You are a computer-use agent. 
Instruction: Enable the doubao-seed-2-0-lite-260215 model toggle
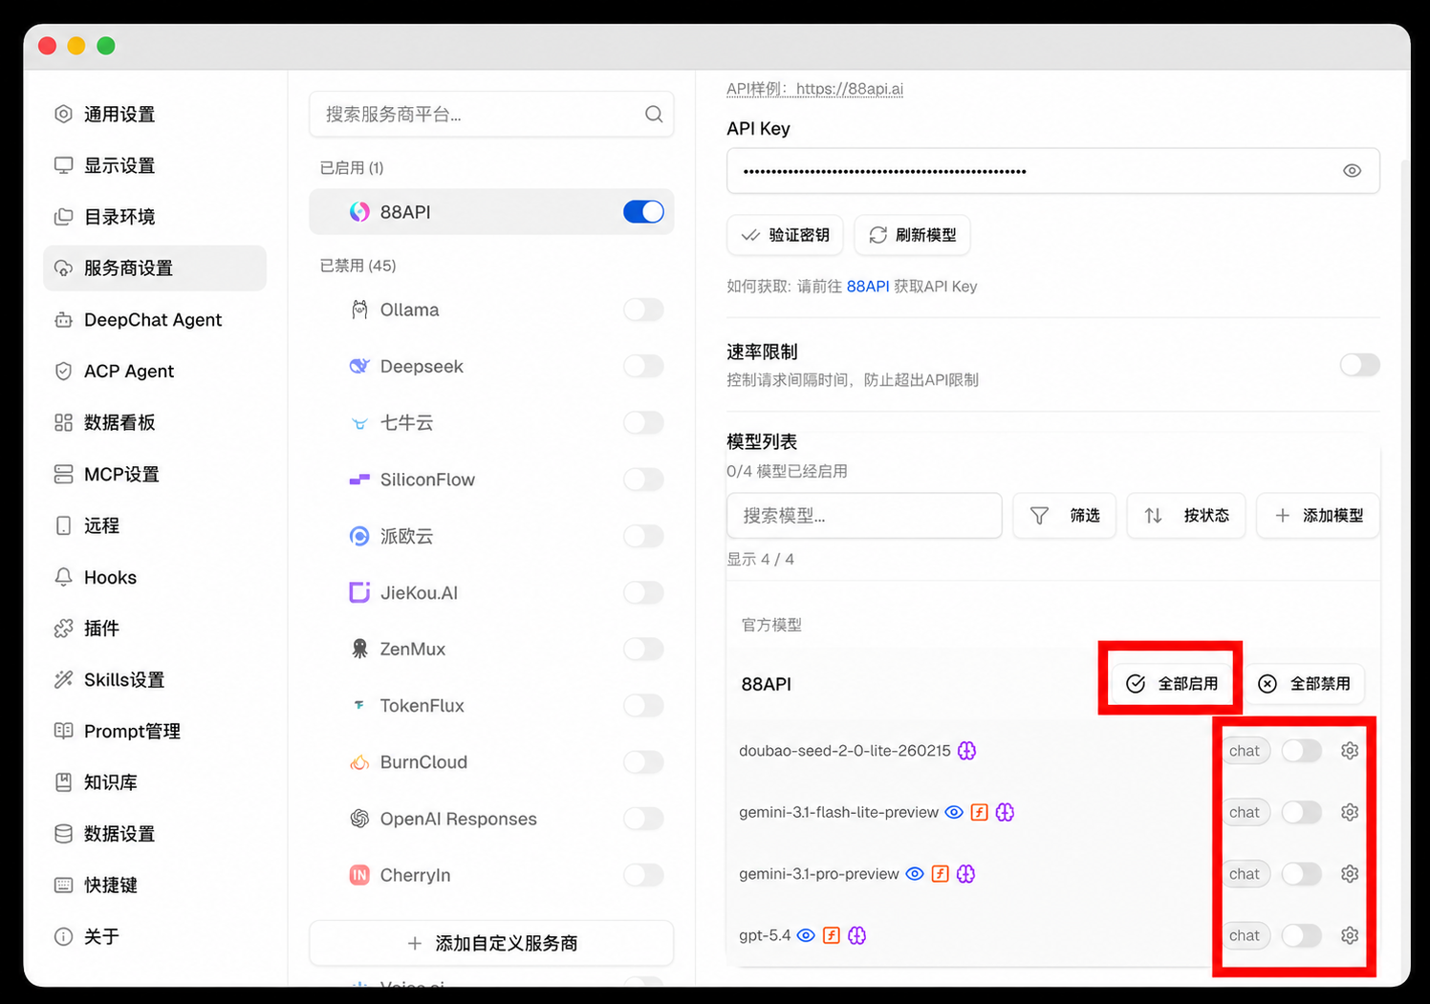point(1301,751)
